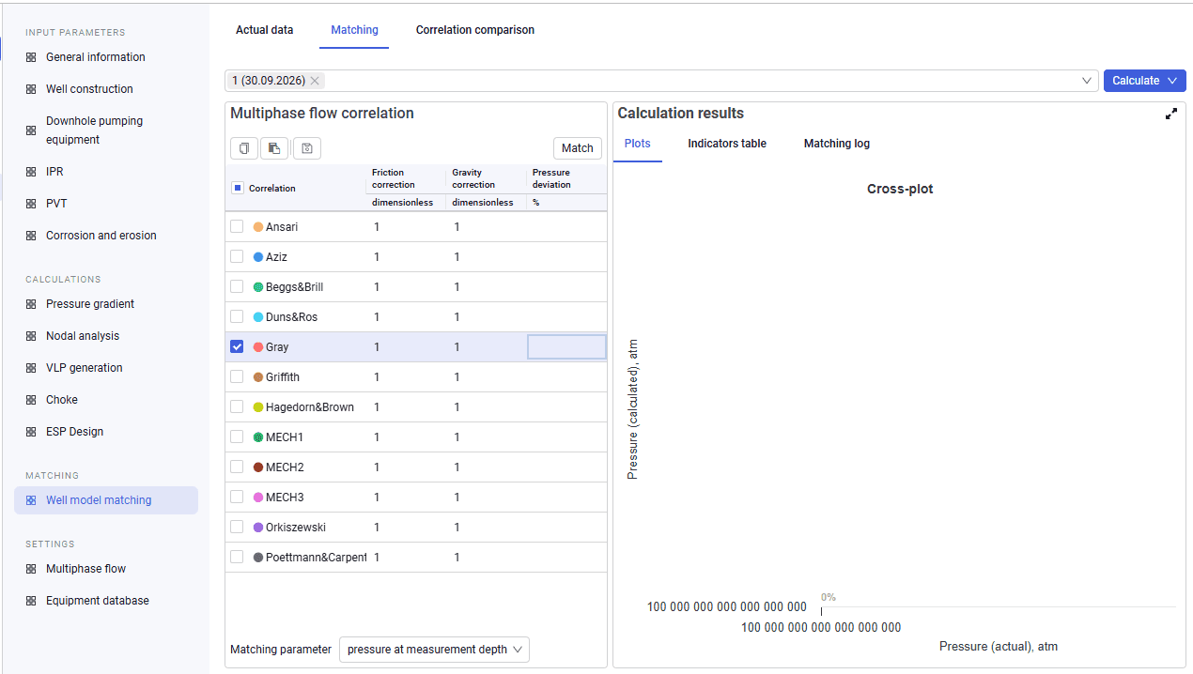Click the grid icon beside Choke
1193x674 pixels.
tap(31, 400)
